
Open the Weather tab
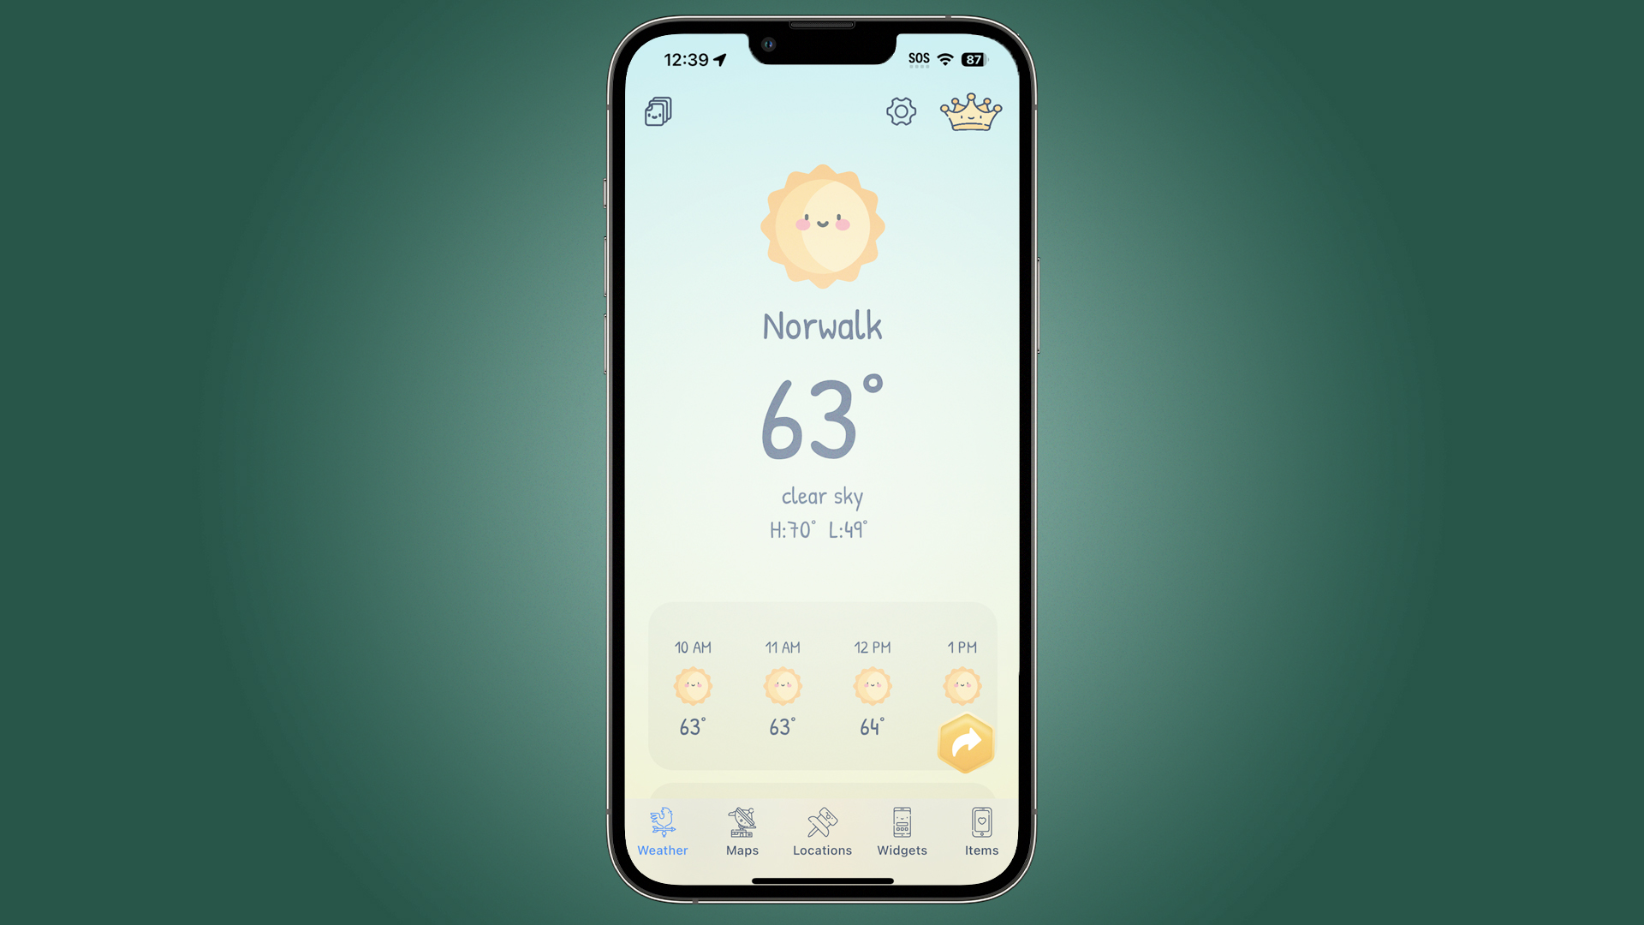coord(662,832)
